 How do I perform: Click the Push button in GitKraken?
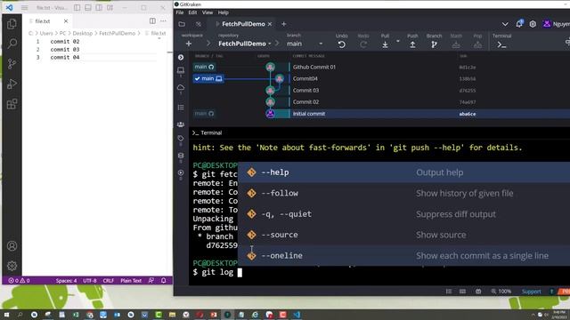tap(412, 41)
